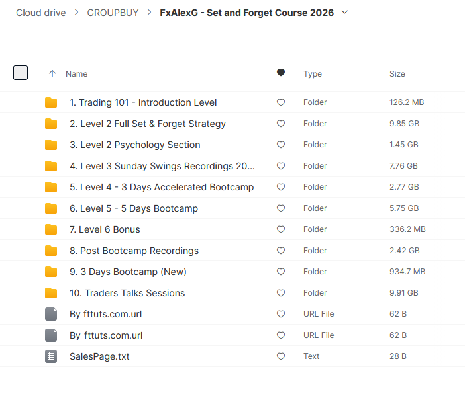The height and width of the screenshot is (400, 465).
Task: Click the 9.91 GB size value
Action: coord(404,293)
